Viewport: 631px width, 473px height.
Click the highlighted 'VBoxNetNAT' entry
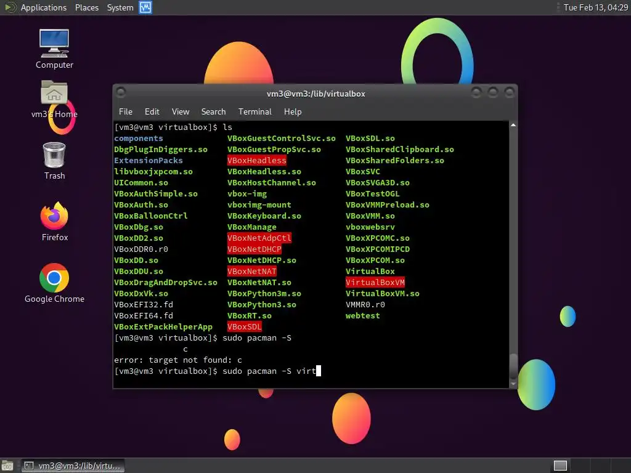pyautogui.click(x=252, y=272)
